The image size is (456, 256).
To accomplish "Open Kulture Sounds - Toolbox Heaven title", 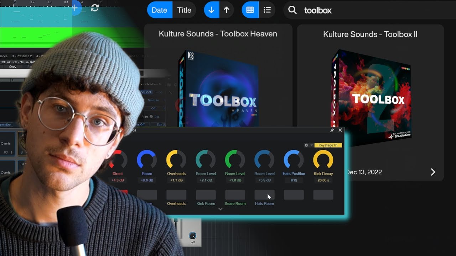I will [x=218, y=34].
